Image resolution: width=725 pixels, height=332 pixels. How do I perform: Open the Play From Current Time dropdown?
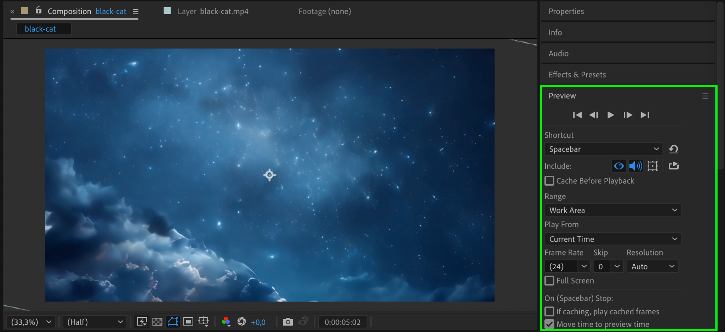(x=613, y=239)
